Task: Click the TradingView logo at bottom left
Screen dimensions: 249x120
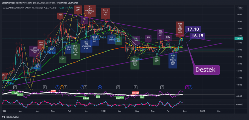Action: tap(10, 117)
